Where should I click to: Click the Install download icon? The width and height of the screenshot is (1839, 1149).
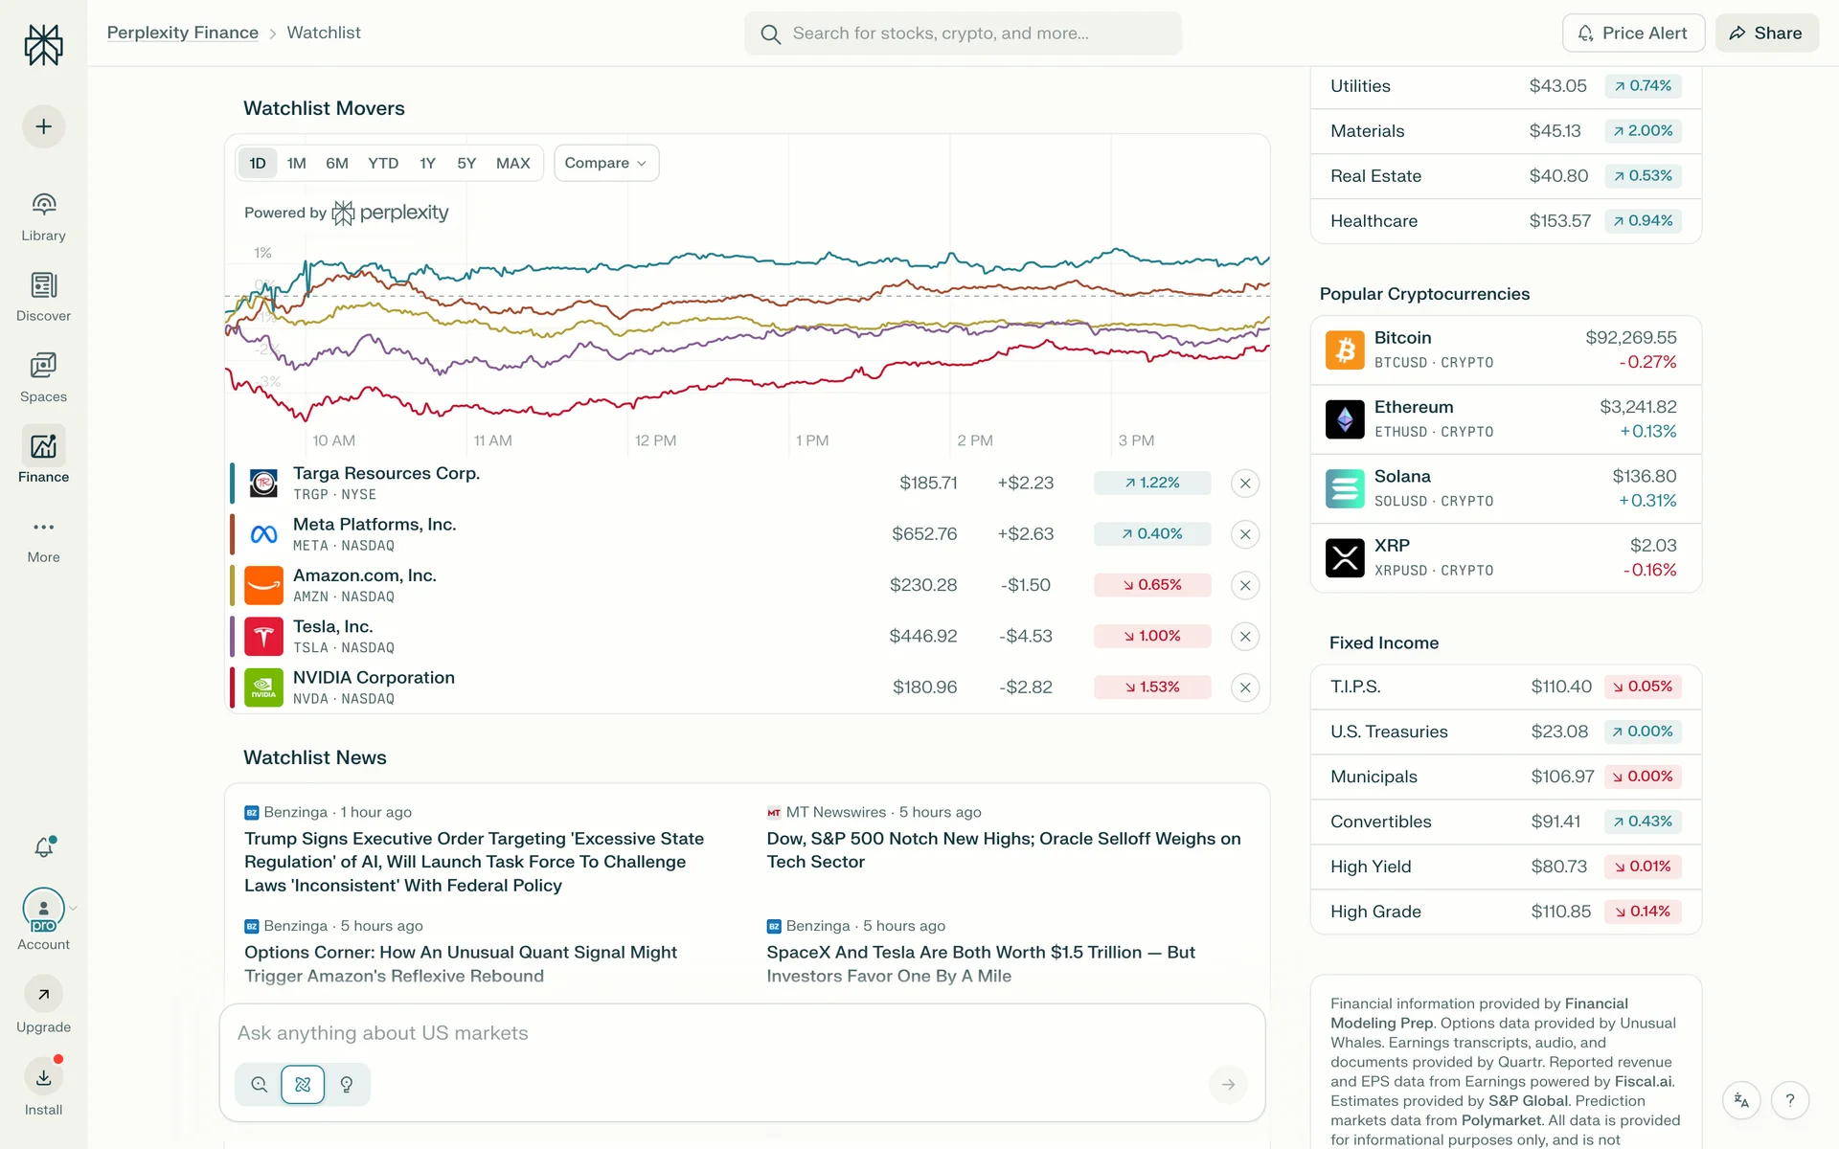point(43,1078)
